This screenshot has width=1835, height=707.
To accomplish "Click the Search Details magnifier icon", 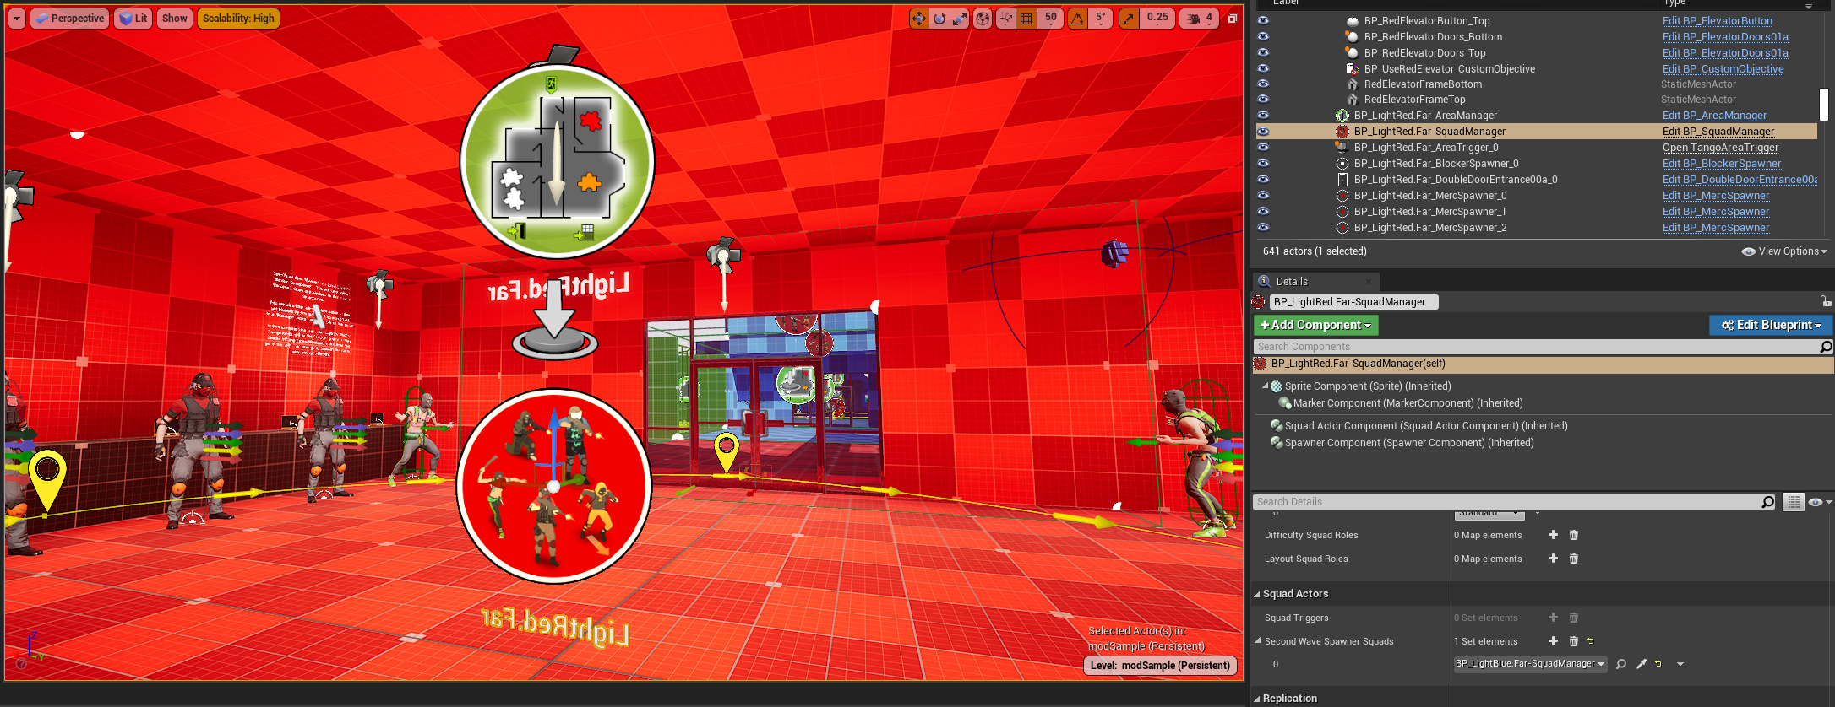I will (x=1768, y=502).
